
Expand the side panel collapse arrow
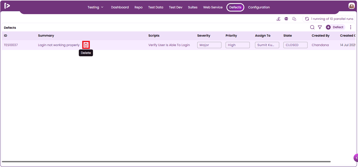(356, 158)
